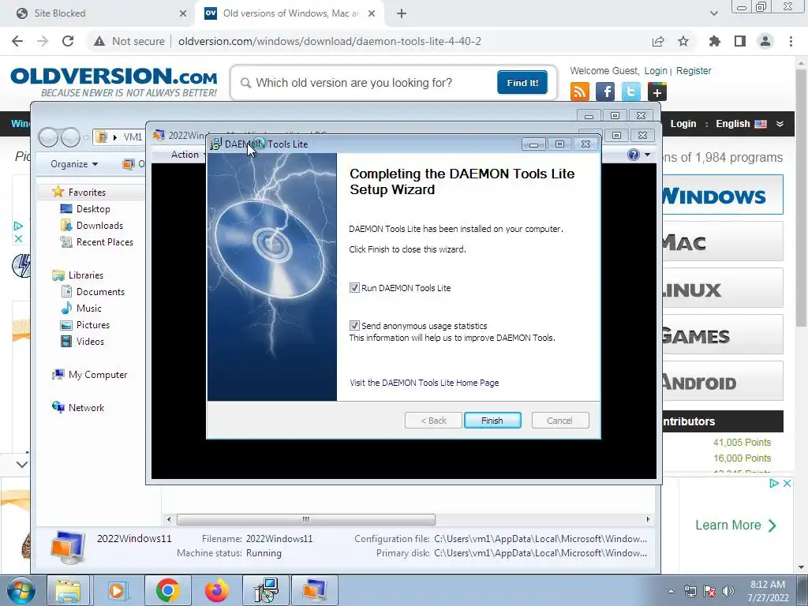Open the Chrome profile avatar
Viewport: 808px width, 606px height.
(x=765, y=41)
